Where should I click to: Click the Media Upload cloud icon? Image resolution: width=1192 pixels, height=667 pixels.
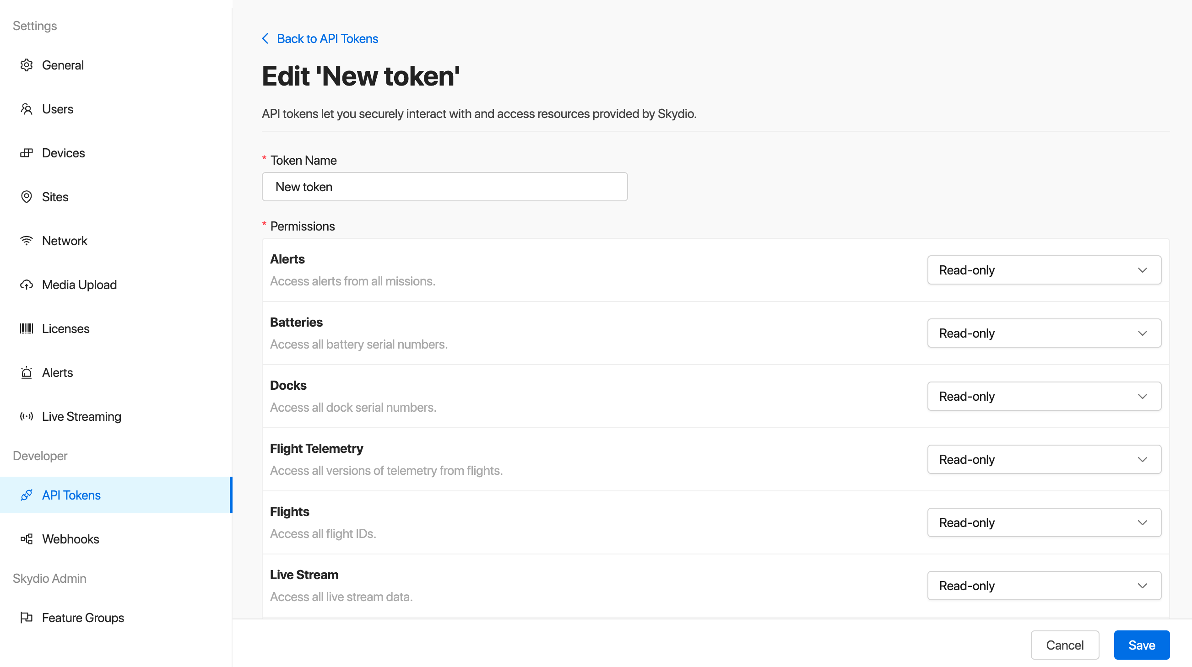[x=27, y=285]
